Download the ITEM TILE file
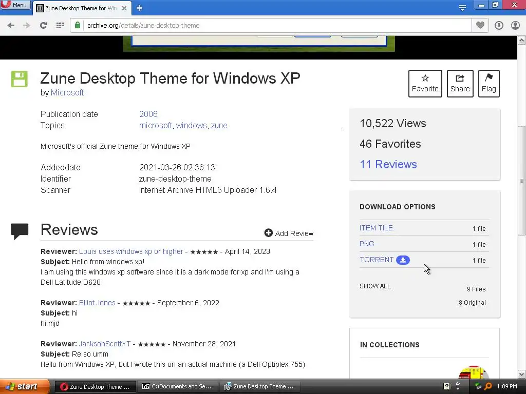This screenshot has width=526, height=394. (x=376, y=228)
